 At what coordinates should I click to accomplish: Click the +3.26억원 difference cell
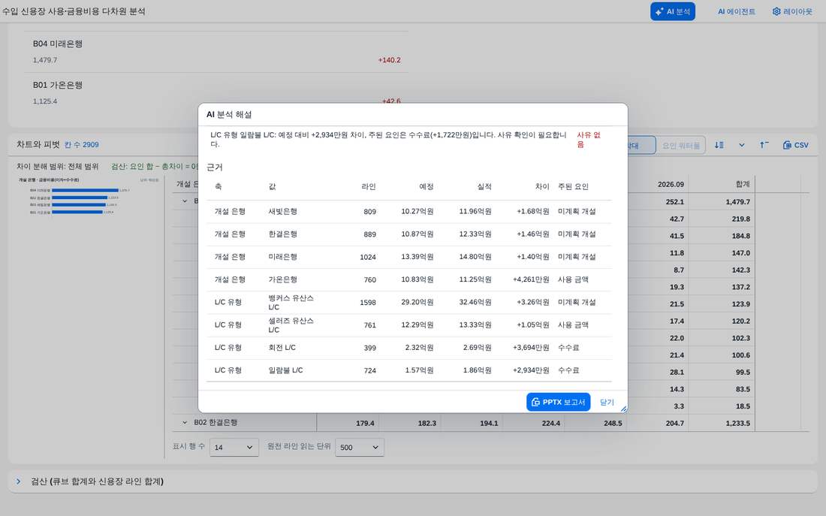(x=532, y=302)
